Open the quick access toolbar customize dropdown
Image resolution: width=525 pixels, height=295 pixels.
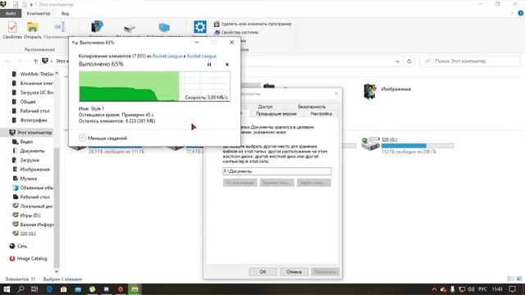tap(31, 5)
